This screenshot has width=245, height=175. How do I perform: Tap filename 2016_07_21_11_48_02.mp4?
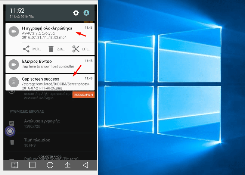(x=44, y=37)
